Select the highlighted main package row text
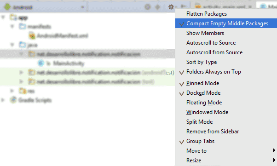277x166 pixels. coord(89,54)
